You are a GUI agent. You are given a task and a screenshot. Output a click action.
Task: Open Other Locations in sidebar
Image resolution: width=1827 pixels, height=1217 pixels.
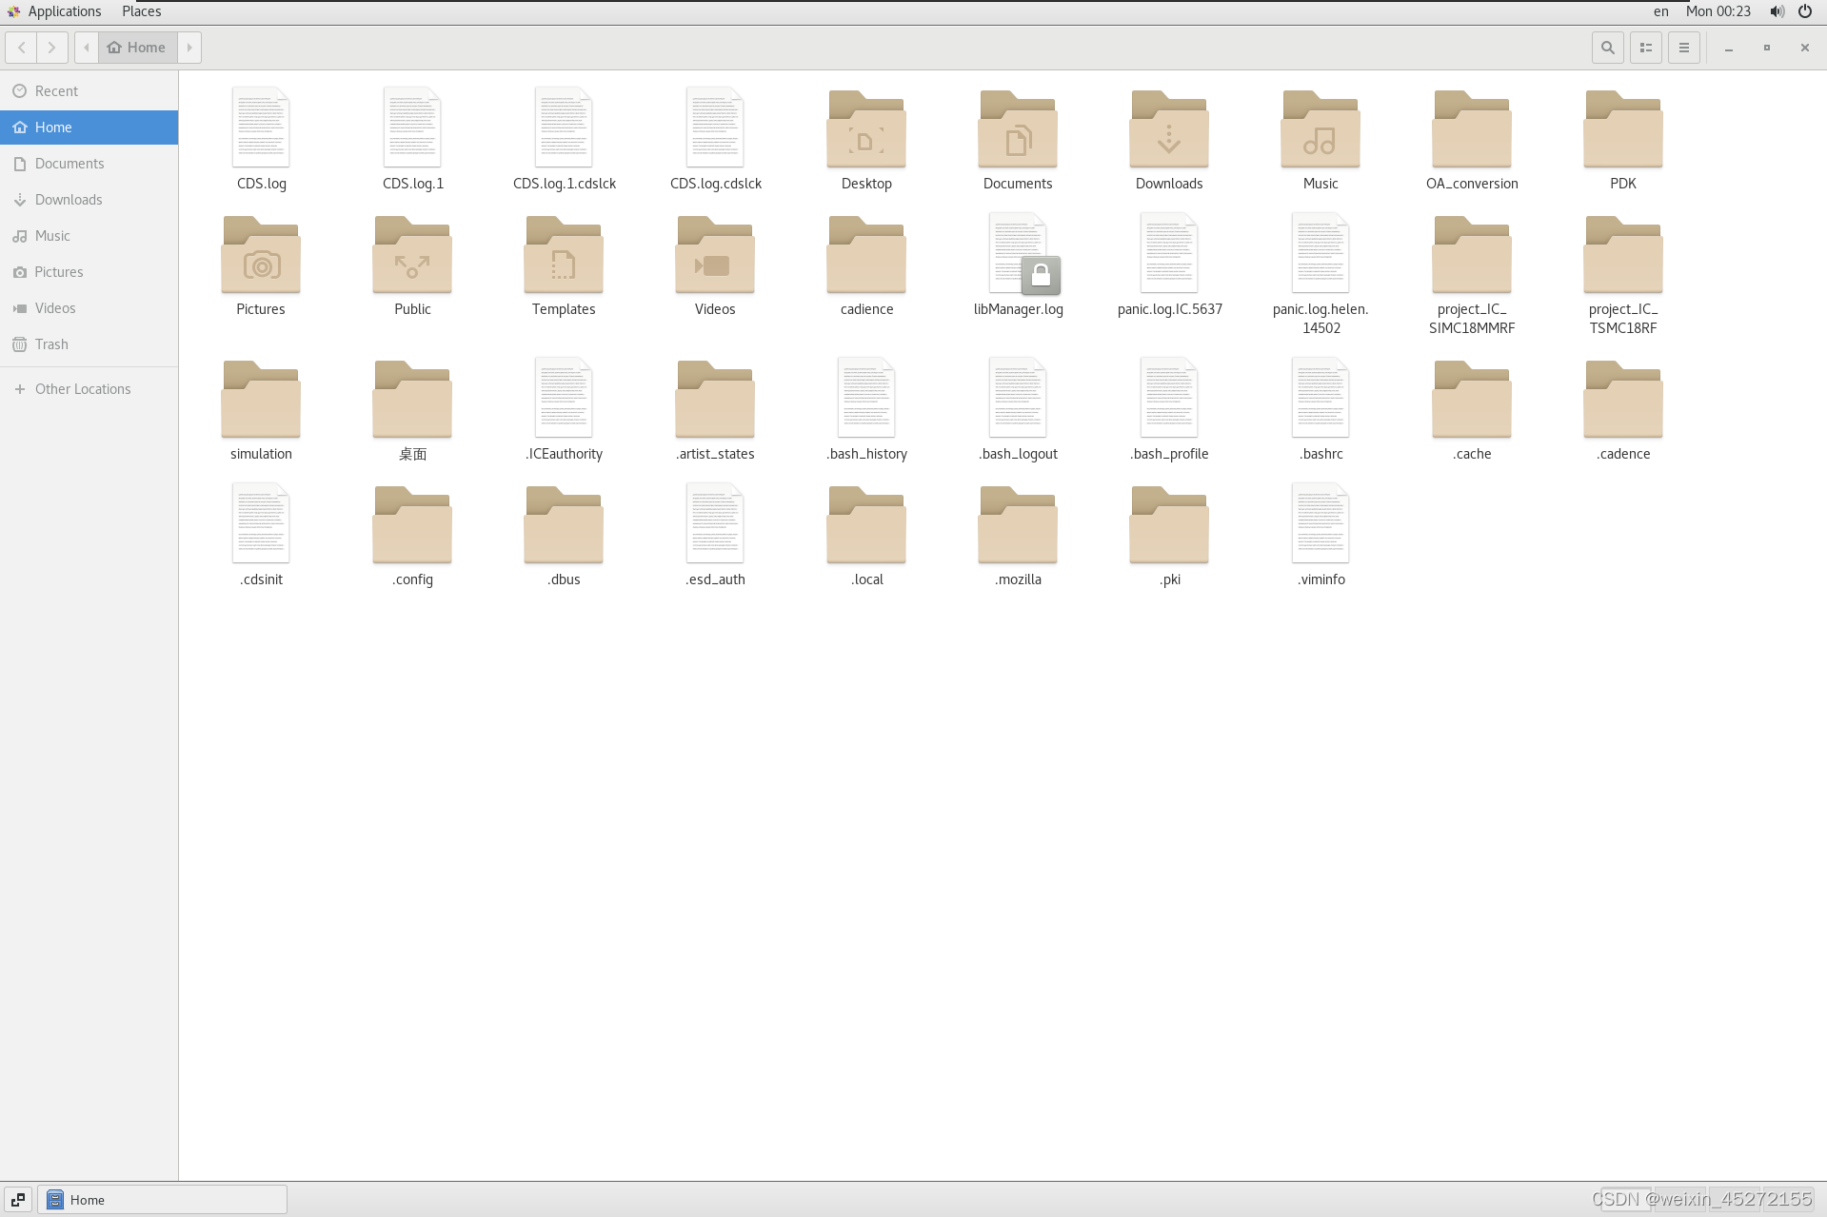click(83, 389)
